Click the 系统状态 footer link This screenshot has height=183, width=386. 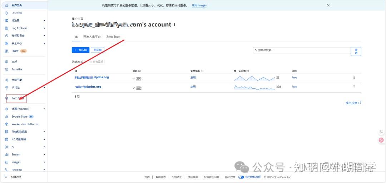point(161,177)
